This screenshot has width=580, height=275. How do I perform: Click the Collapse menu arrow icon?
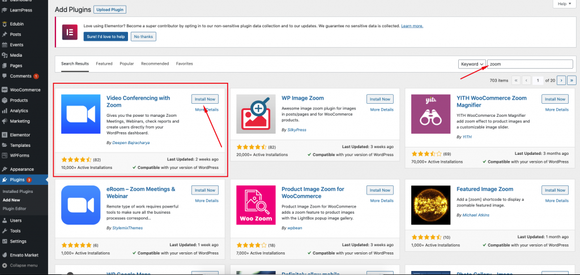(5, 265)
